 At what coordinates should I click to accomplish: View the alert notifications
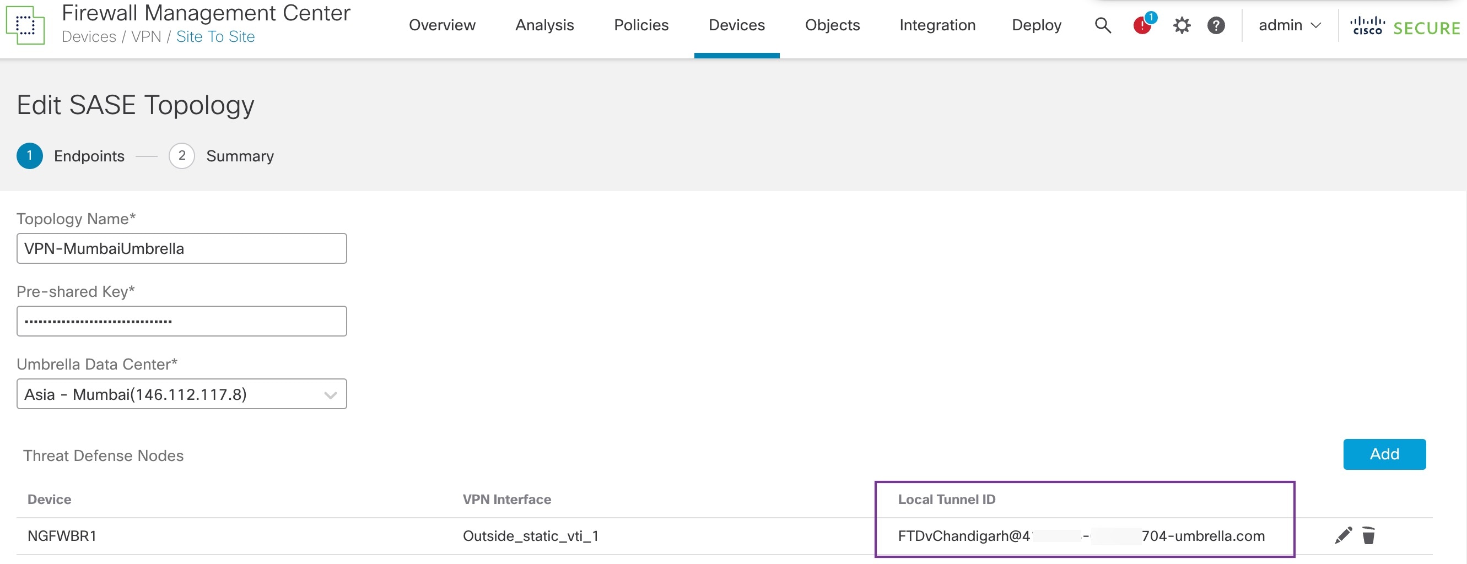click(1141, 25)
